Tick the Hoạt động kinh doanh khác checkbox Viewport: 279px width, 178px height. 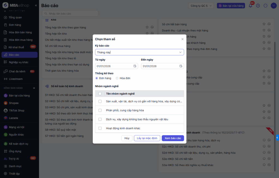[x=100, y=128]
